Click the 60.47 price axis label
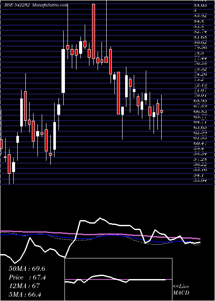 coord(200,143)
